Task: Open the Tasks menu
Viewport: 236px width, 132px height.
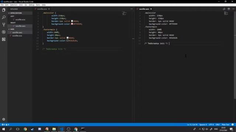Action: [x=38, y=5]
